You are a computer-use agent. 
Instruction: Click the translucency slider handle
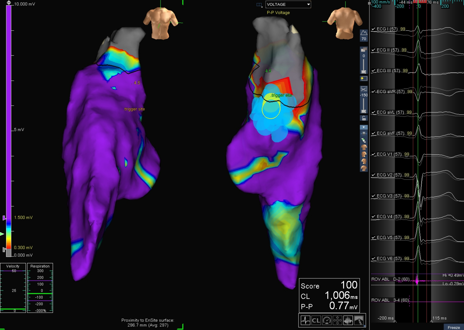tap(364, 72)
